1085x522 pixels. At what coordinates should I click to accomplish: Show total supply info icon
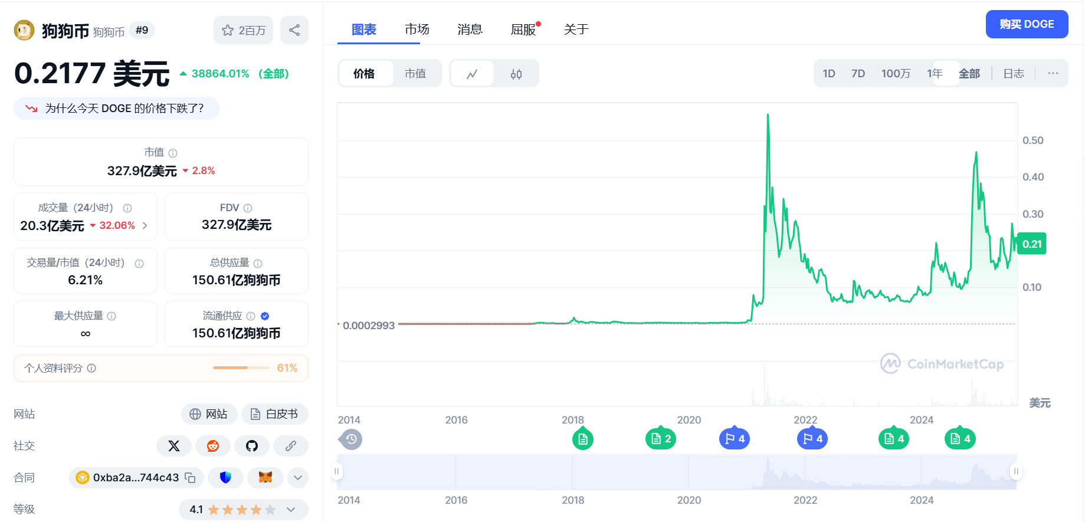coord(258,264)
